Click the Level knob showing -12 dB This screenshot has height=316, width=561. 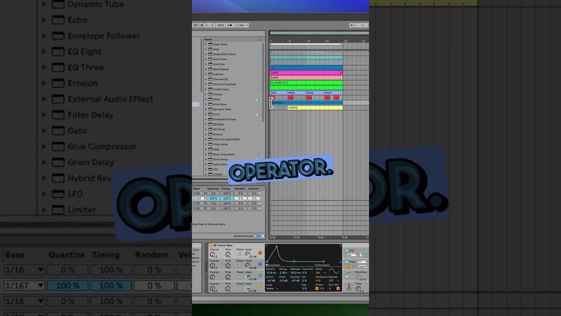coord(248,277)
